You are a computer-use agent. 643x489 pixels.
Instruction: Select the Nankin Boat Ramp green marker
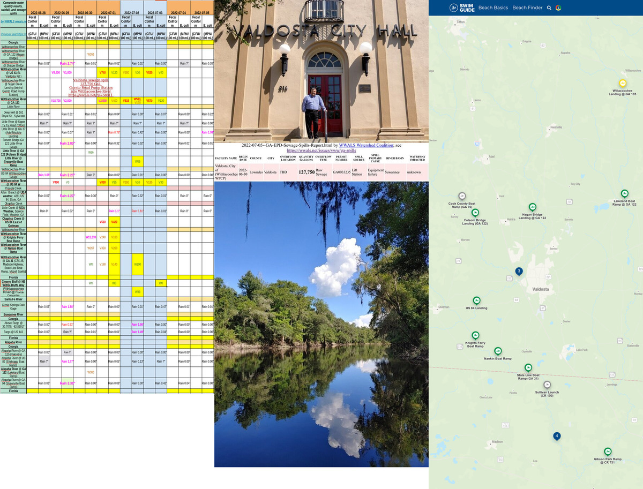(498, 350)
